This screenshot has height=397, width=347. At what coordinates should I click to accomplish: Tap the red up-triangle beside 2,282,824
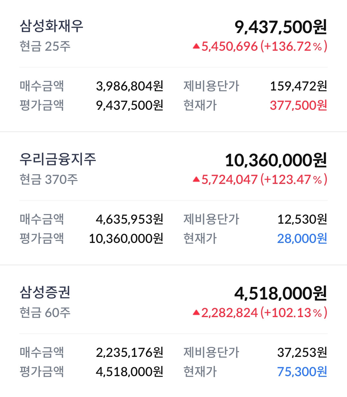click(196, 313)
